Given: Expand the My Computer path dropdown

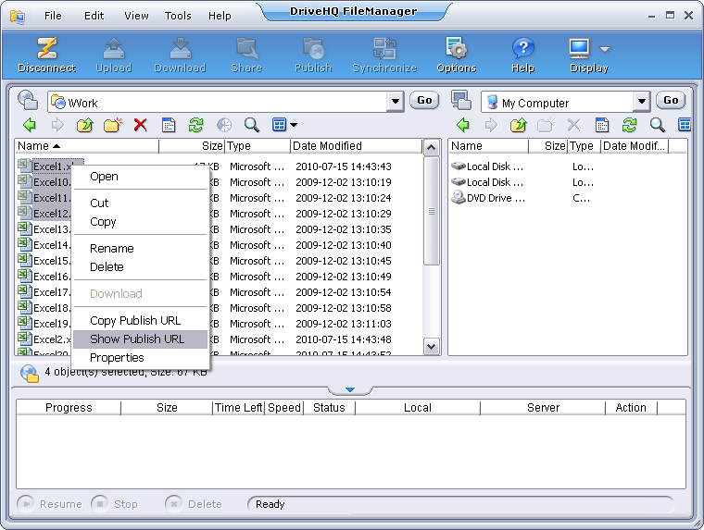Looking at the screenshot, I should coord(641,102).
